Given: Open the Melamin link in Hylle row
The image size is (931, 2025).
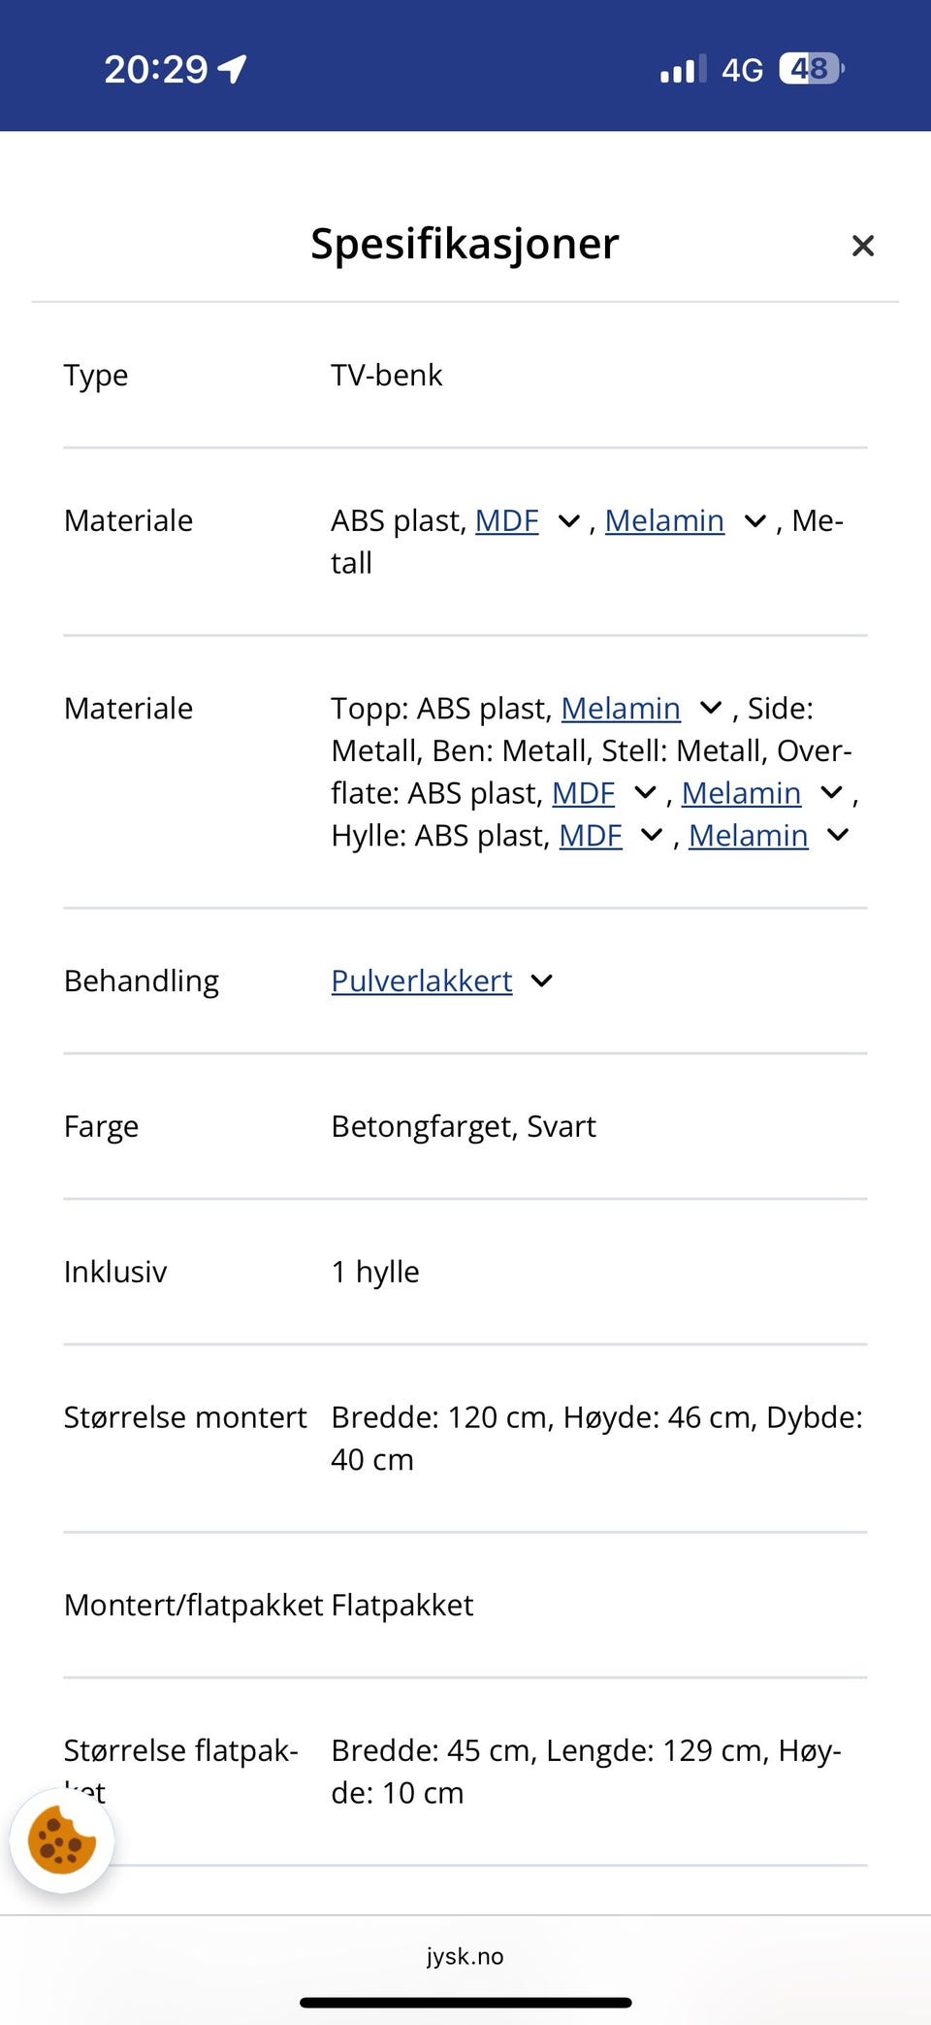Looking at the screenshot, I should tap(749, 835).
